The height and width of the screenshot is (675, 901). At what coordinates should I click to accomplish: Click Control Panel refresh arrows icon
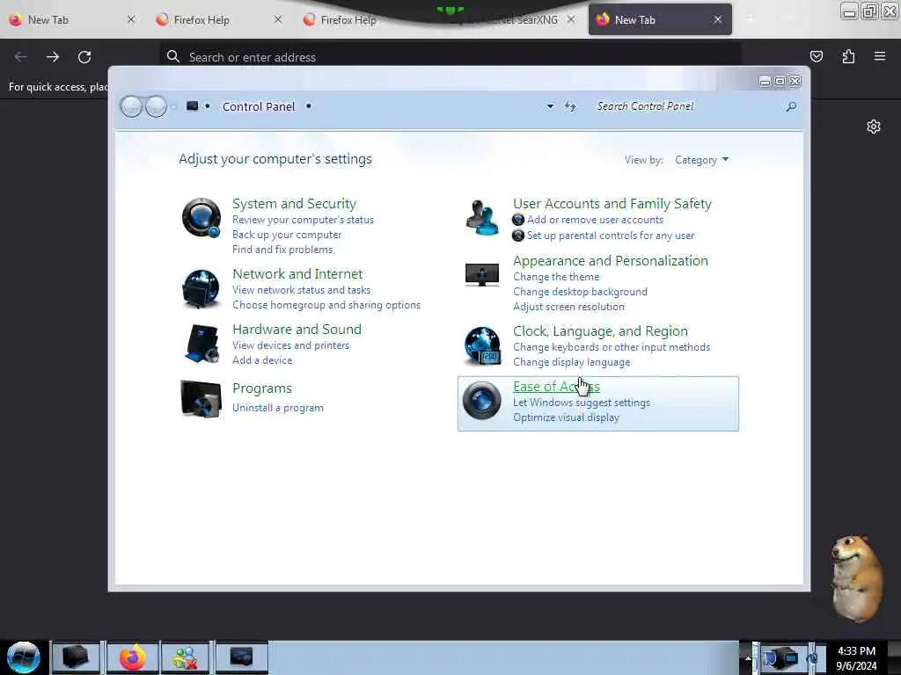[x=569, y=106]
